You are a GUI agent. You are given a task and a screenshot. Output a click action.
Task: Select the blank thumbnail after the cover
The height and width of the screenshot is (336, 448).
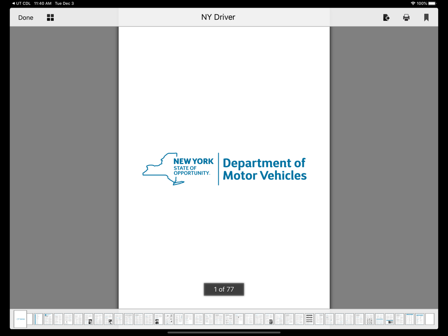30,319
